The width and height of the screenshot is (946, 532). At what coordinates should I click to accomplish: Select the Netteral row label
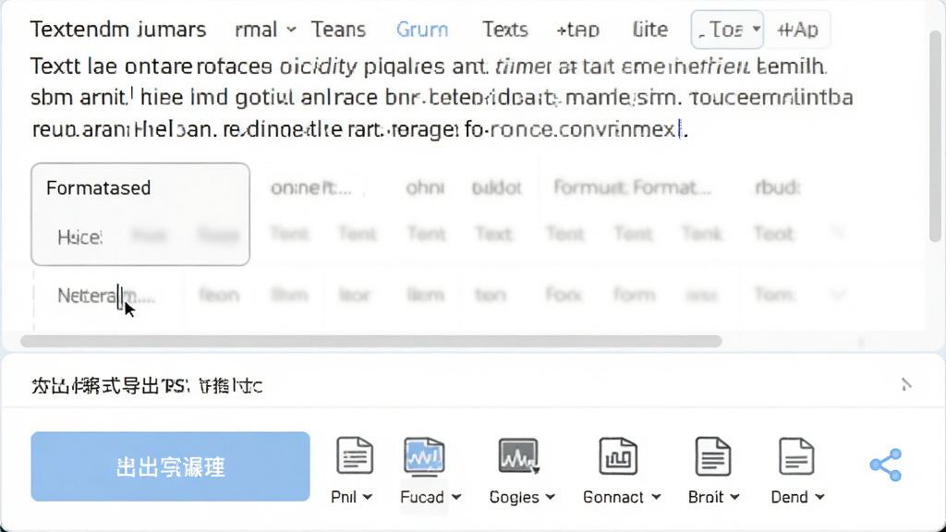tap(106, 295)
